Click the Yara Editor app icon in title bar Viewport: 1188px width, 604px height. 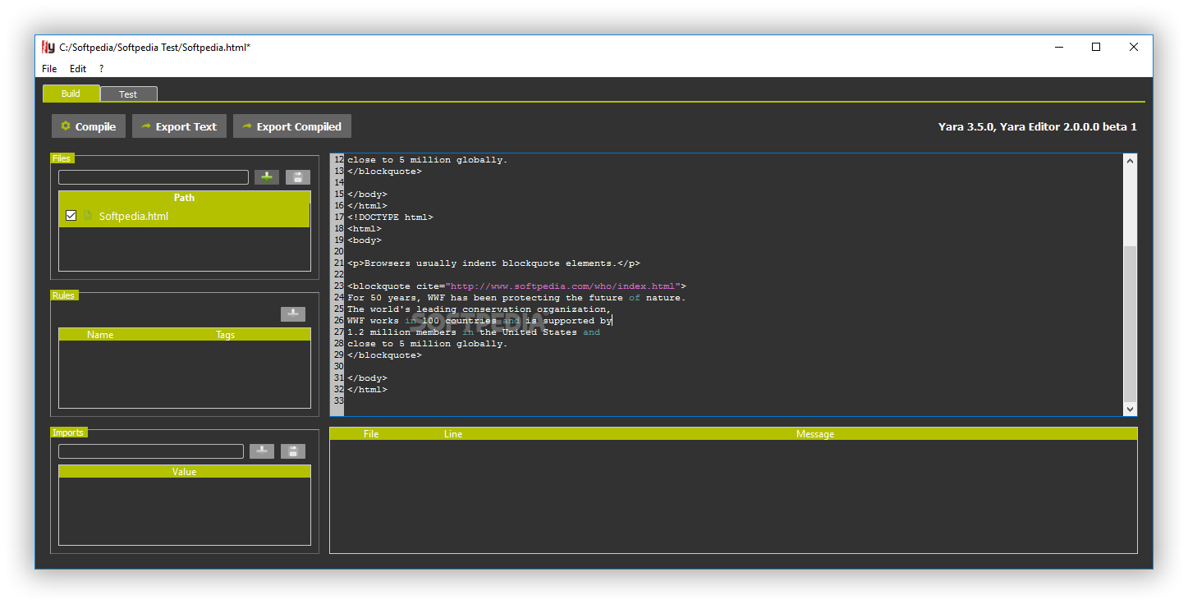click(48, 48)
